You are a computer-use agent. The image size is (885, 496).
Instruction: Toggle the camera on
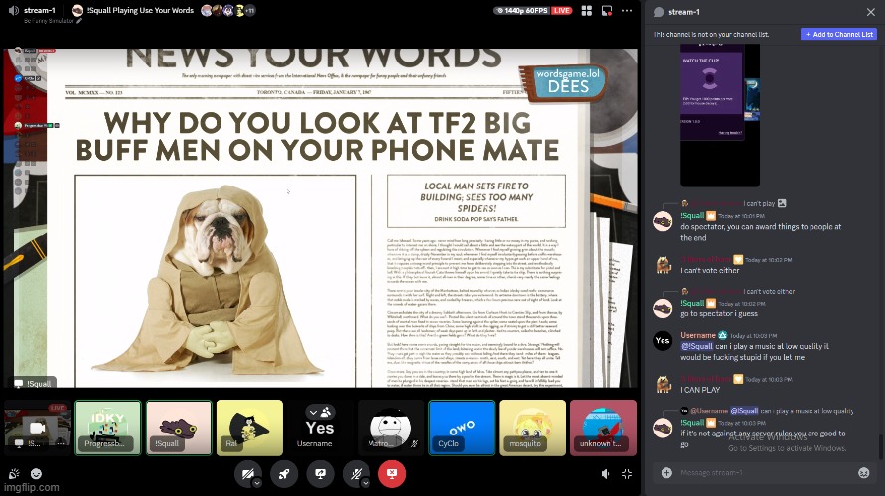pyautogui.click(x=246, y=474)
